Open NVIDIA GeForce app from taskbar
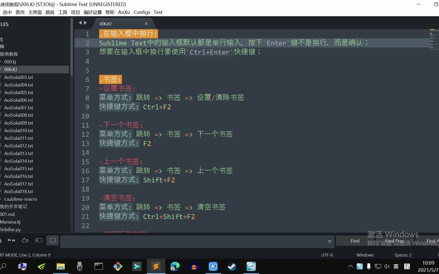Viewport: 439px width, 274px height. (42, 266)
